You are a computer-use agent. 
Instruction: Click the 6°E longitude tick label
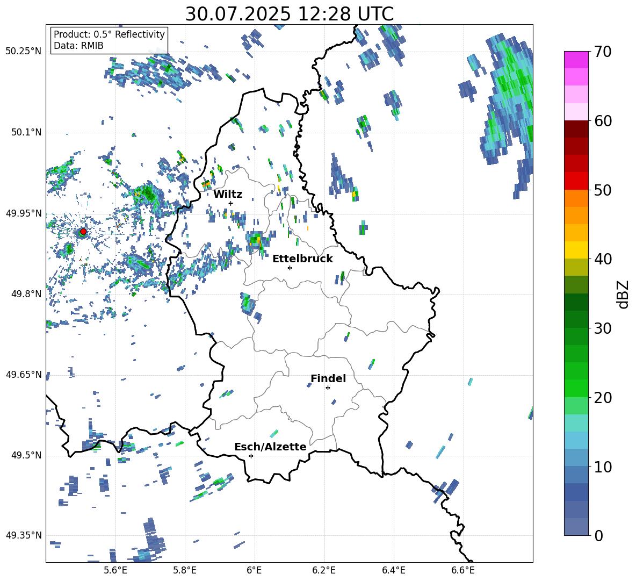[x=254, y=570]
